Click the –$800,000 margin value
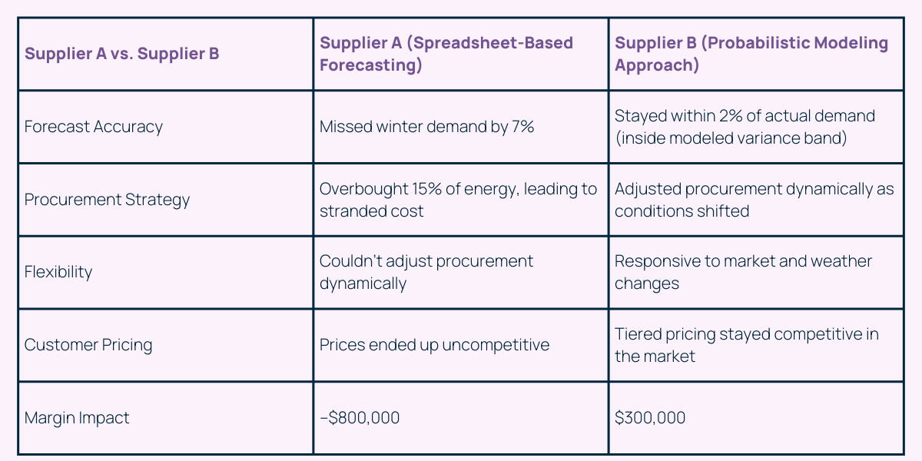The width and height of the screenshot is (922, 461). pos(360,418)
